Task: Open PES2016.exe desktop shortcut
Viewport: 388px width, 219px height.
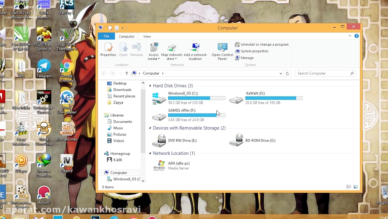Action: click(44, 39)
